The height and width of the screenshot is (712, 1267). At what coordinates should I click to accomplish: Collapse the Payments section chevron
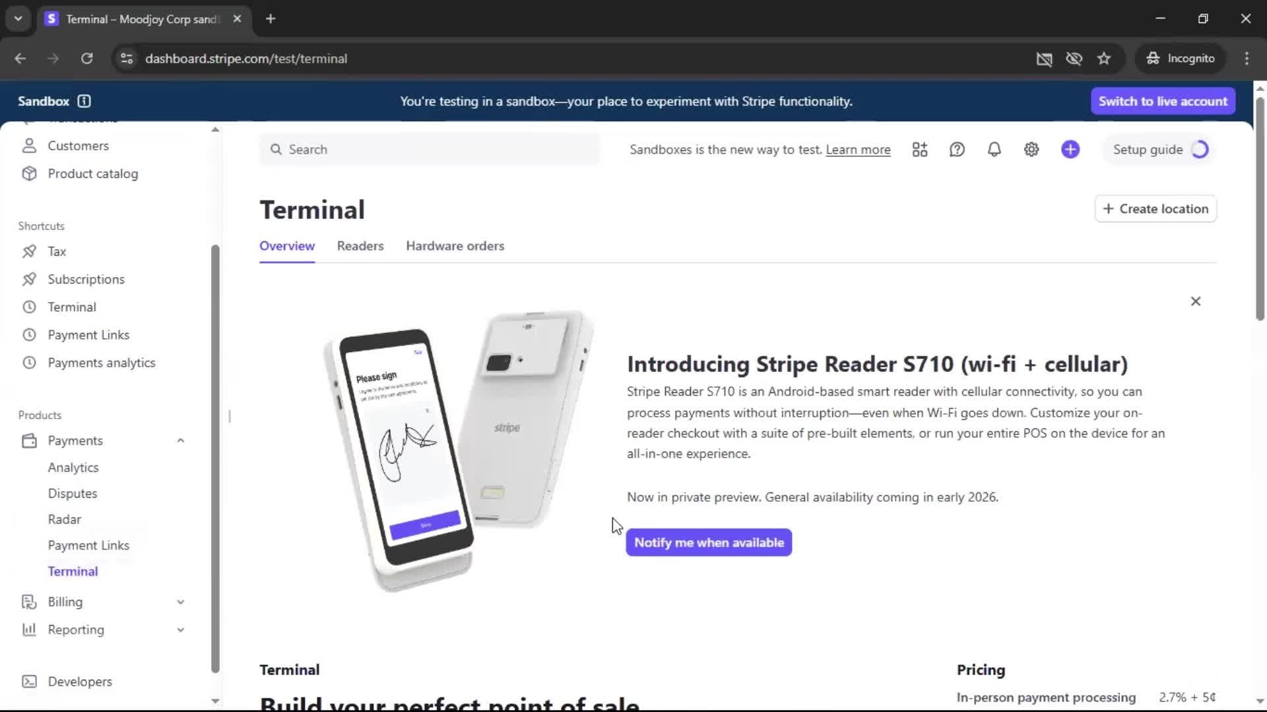pos(180,440)
